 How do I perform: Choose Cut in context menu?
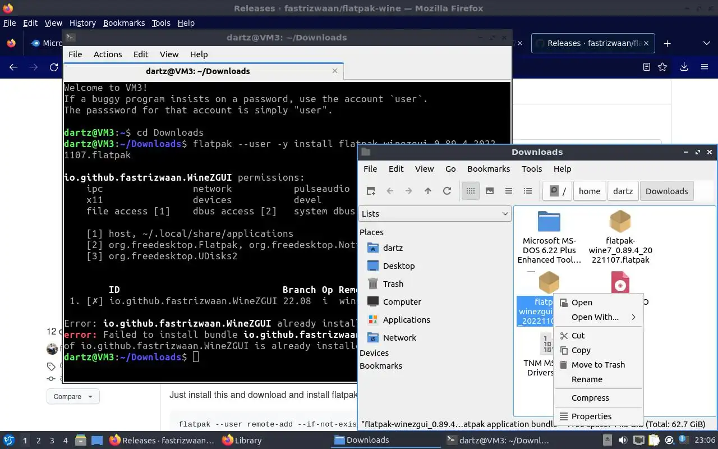point(598,336)
